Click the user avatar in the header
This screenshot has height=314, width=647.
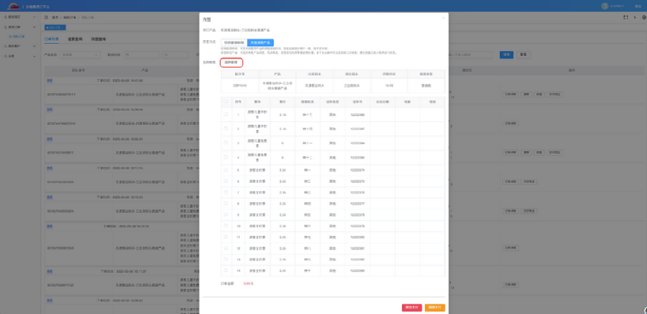(x=605, y=6)
